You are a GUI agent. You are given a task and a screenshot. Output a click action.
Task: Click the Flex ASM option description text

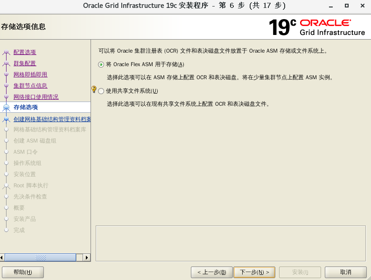pyautogui.click(x=220, y=77)
